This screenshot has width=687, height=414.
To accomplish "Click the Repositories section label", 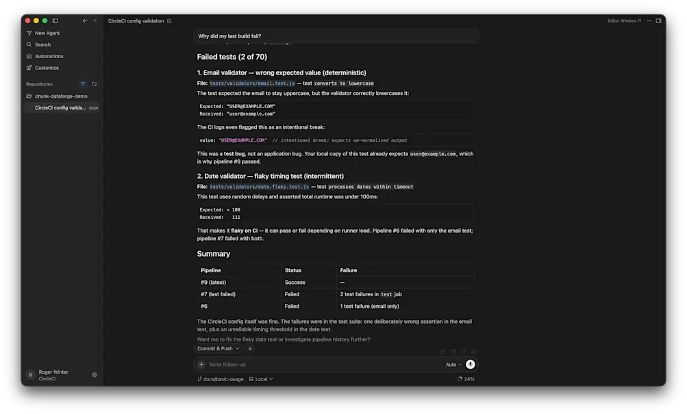I will point(39,84).
